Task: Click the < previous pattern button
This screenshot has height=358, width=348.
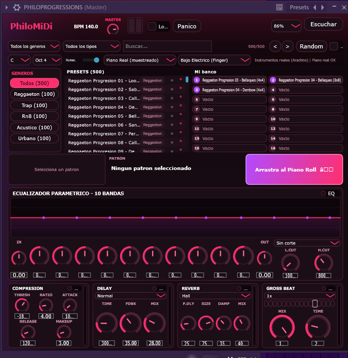Action: tap(275, 46)
